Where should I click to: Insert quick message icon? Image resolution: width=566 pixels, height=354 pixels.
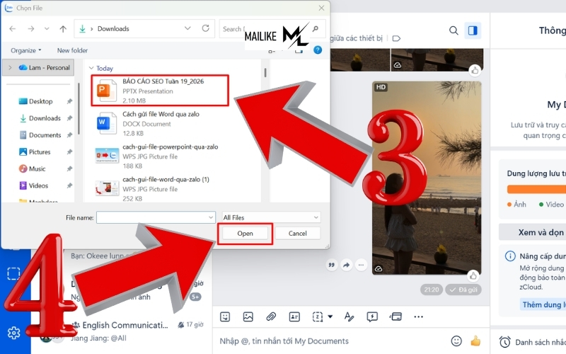pos(372,316)
